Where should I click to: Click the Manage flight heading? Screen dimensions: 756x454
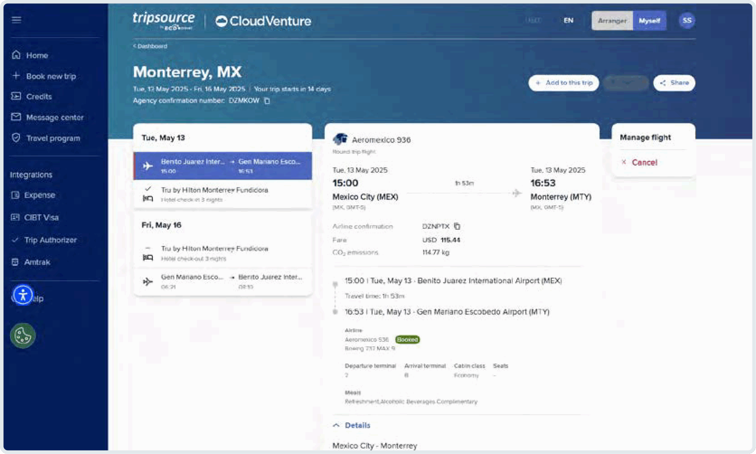(645, 137)
